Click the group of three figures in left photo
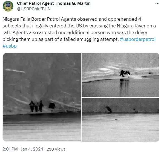This screenshot has height=155, width=159. 36,106
